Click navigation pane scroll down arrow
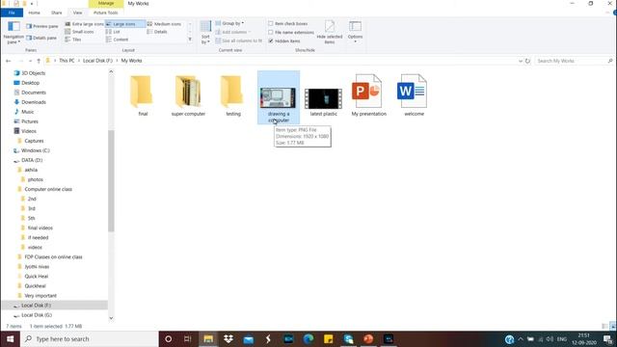The width and height of the screenshot is (617, 347). [111, 318]
